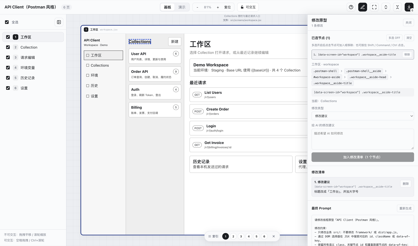This screenshot has width=418, height=246.
Task: Switch to the 演示 tab
Action: [182, 7]
